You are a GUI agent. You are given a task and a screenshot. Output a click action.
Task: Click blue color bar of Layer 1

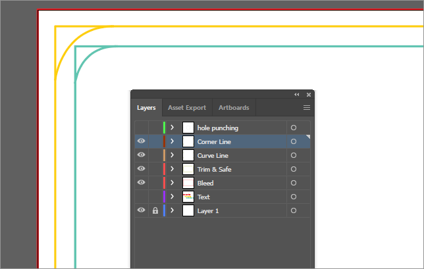point(164,210)
